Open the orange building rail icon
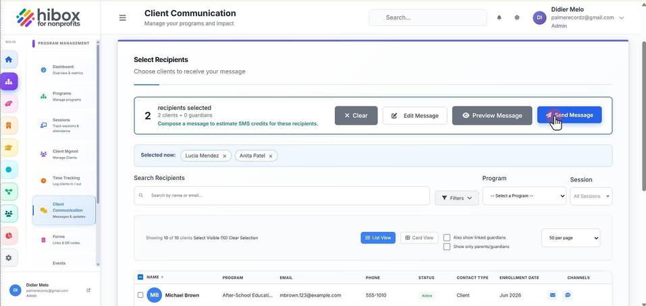The height and width of the screenshot is (306, 646). [x=9, y=125]
